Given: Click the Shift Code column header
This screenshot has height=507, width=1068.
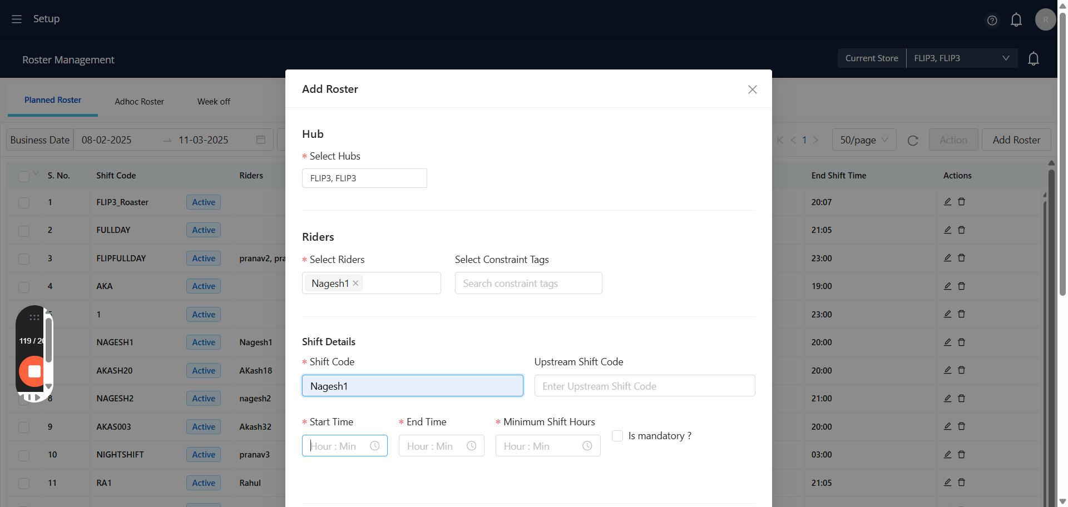Looking at the screenshot, I should (x=116, y=176).
